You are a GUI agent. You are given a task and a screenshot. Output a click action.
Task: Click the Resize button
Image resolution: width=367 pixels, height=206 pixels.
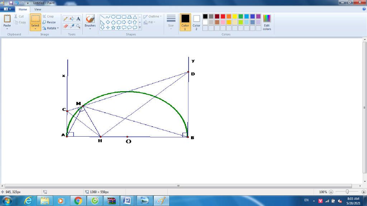tap(49, 22)
